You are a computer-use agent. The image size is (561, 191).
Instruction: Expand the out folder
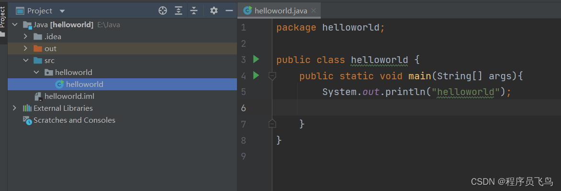coord(26,49)
